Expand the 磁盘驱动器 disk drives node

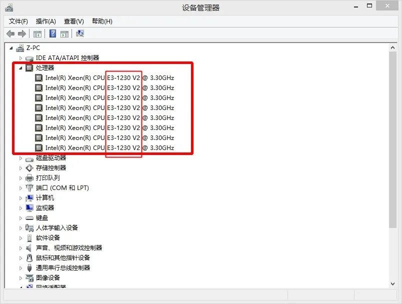[x=20, y=158]
